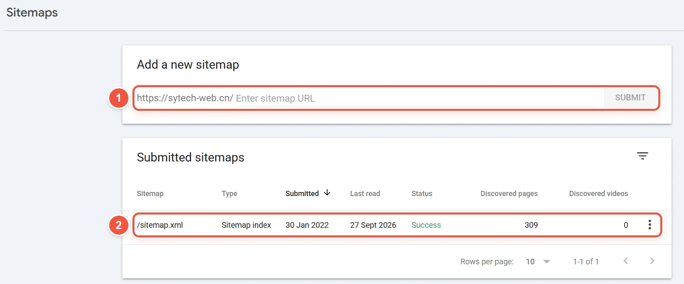The image size is (684, 284).
Task: Click the Sitemap column header
Action: (x=150, y=194)
